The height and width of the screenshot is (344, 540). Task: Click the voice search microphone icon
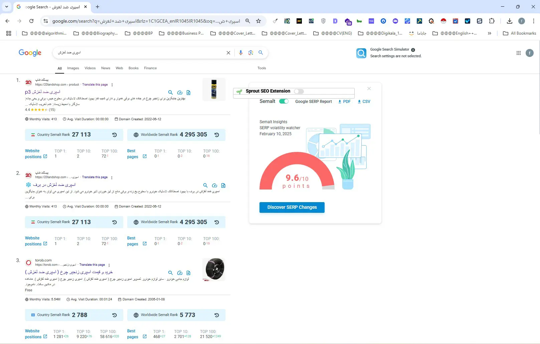point(240,53)
